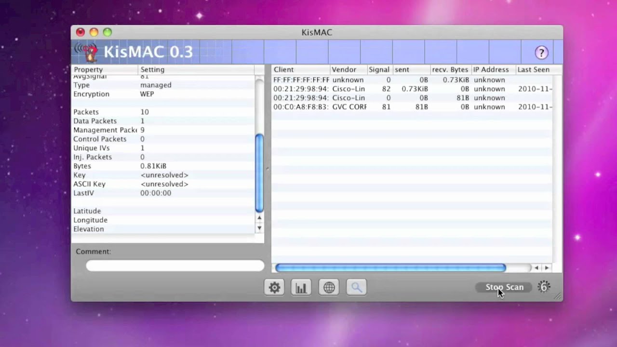617x347 pixels.
Task: Click the help question mark button
Action: tap(541, 53)
